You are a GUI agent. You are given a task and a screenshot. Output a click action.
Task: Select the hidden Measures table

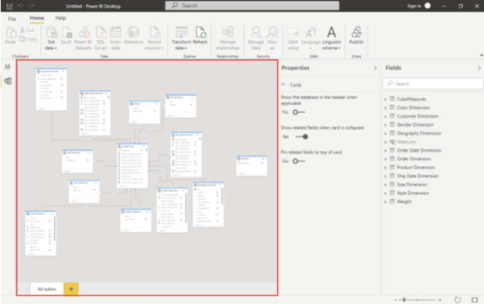pos(406,142)
